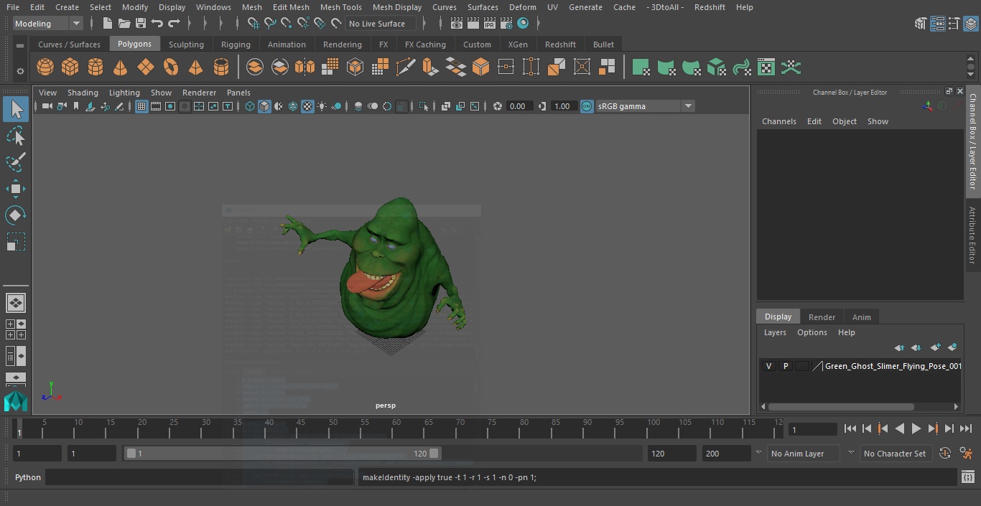Play the animation forwards
The height and width of the screenshot is (506, 981).
pyautogui.click(x=916, y=428)
